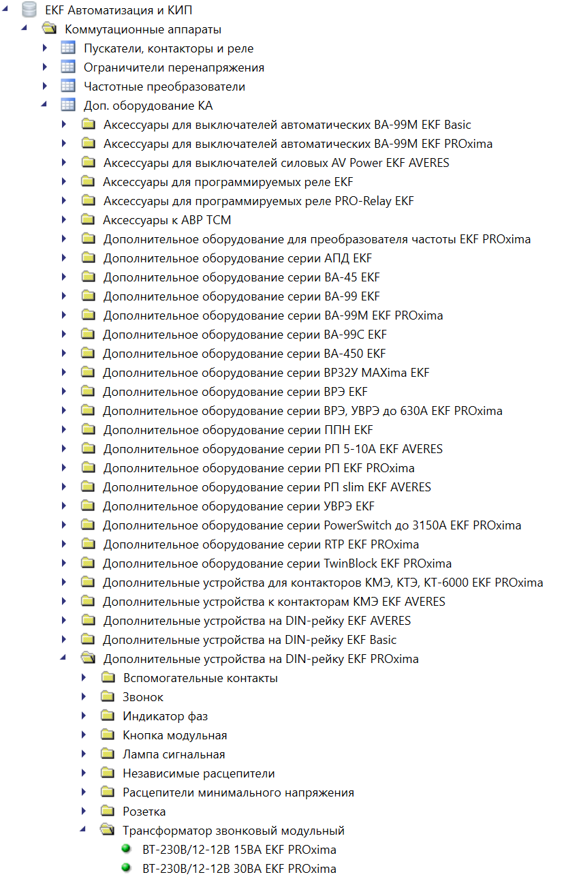Expand the Частотные преобразователи node

point(45,87)
